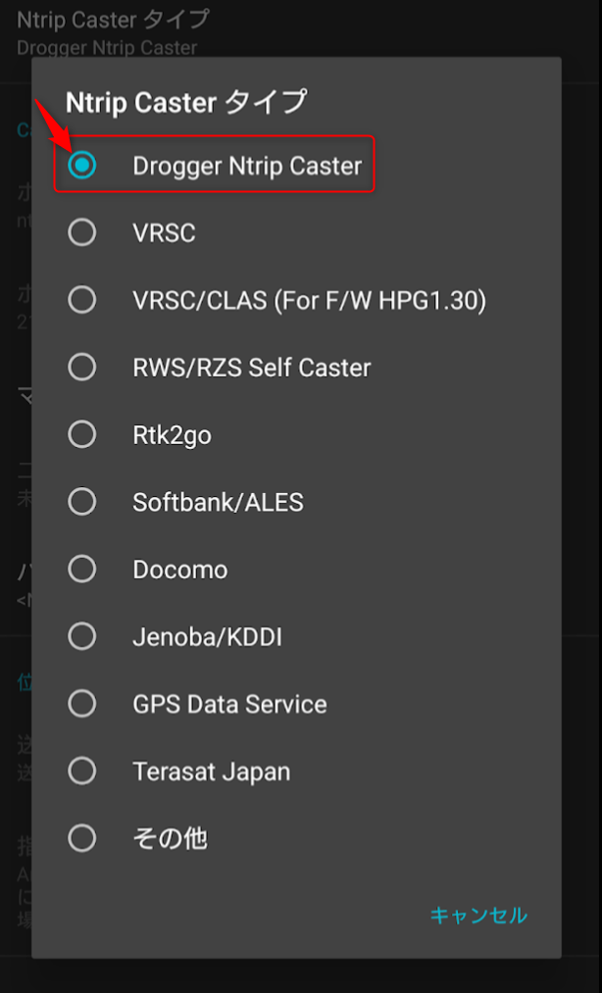The image size is (602, 993).
Task: Click the Drogger Ntrip Caster label text
Action: click(x=247, y=166)
